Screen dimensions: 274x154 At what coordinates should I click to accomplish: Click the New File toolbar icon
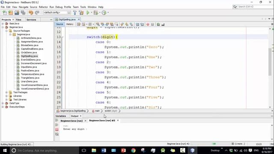click(x=5, y=12)
